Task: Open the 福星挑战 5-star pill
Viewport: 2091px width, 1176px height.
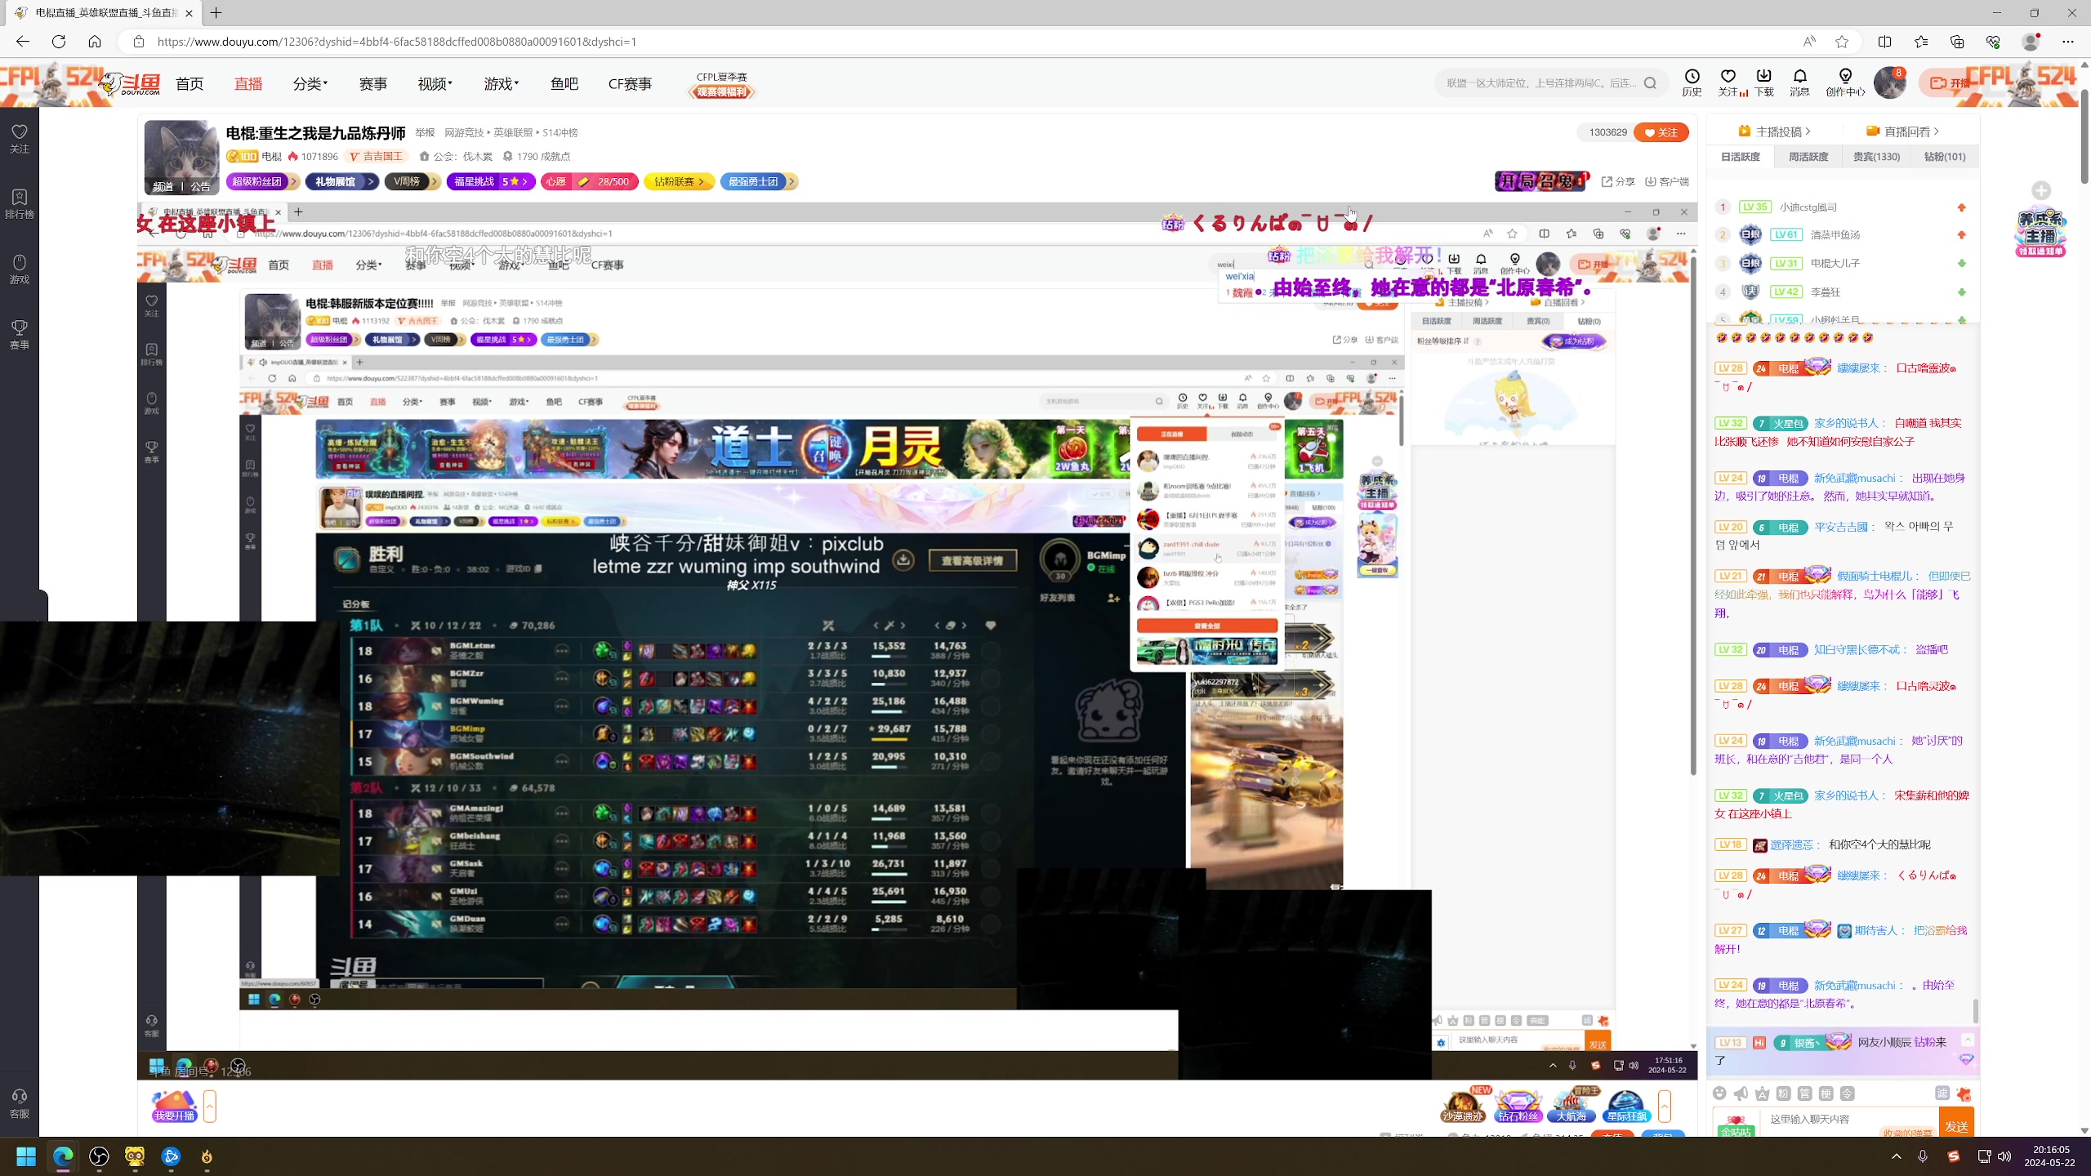Action: [490, 181]
